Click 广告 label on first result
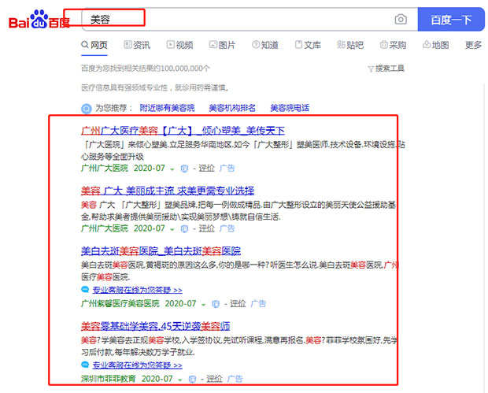 pos(227,169)
